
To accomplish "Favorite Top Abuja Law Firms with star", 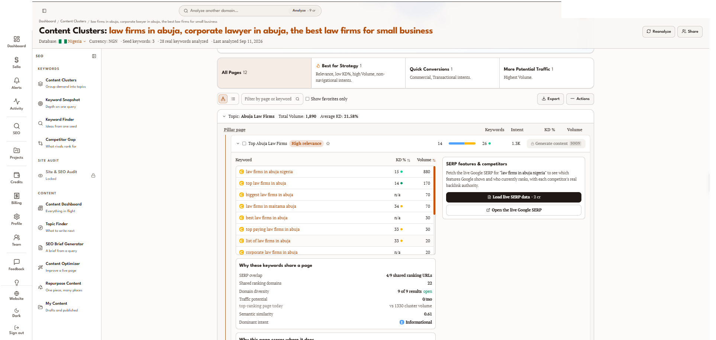I will coord(328,143).
